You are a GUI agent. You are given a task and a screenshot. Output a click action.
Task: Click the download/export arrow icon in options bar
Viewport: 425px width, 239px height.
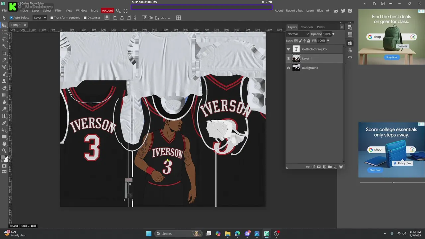(107, 18)
